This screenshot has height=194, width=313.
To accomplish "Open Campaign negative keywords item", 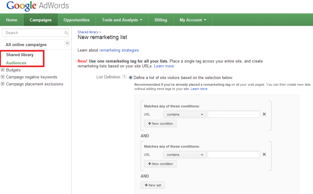I will (x=31, y=77).
